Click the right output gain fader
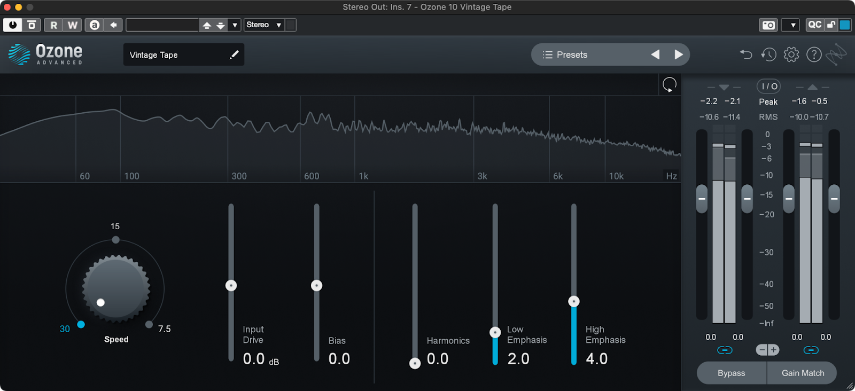855x391 pixels. 834,199
